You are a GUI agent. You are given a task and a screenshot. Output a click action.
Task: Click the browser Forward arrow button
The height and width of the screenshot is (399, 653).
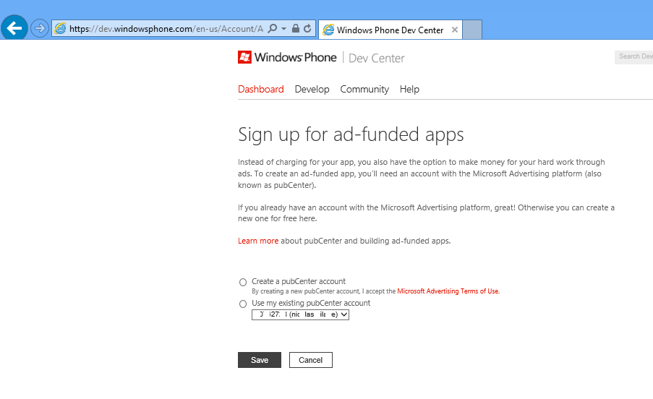[39, 29]
